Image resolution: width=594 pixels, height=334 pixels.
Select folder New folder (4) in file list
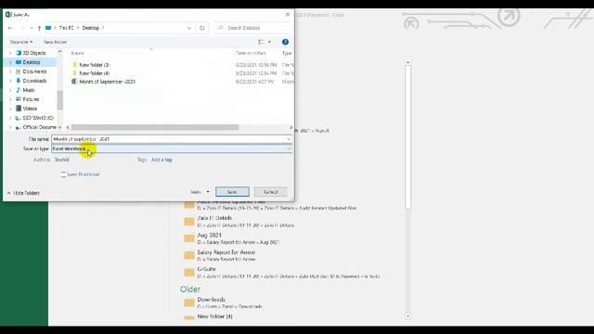94,73
